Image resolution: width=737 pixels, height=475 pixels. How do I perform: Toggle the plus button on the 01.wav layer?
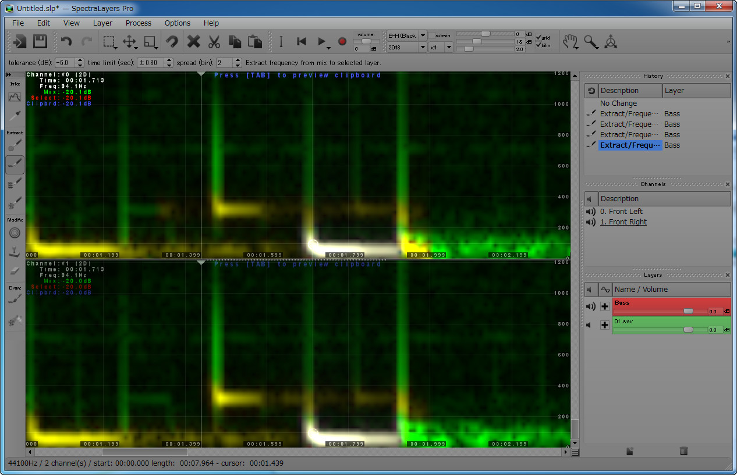pos(605,325)
